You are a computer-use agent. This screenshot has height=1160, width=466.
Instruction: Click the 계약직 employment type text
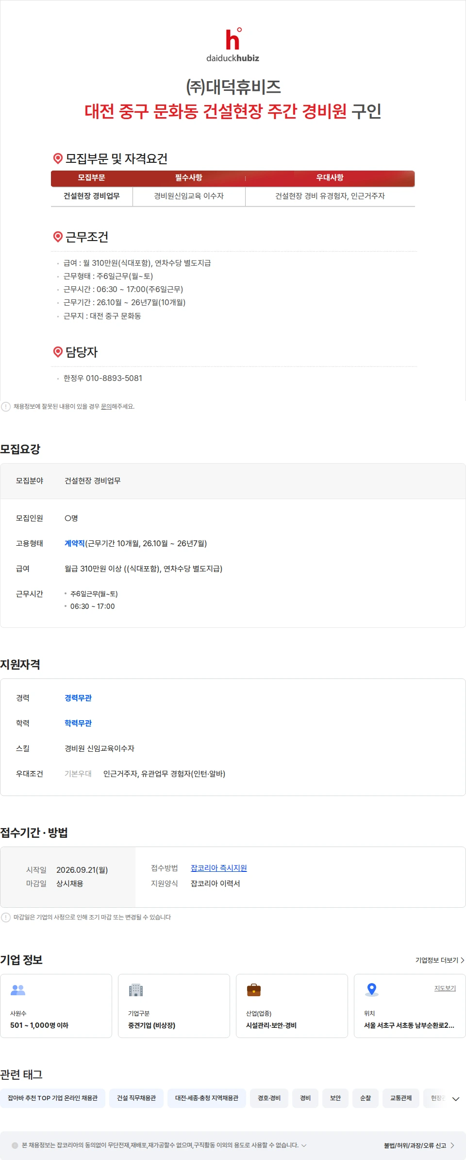pos(75,543)
